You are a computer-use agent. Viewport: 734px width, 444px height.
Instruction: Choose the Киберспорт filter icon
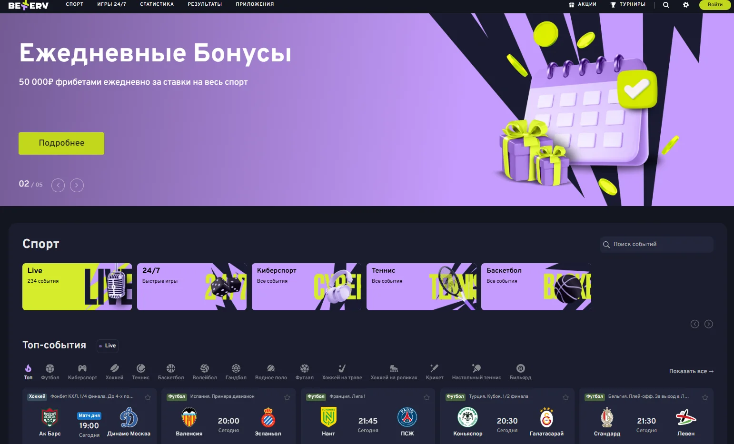[x=82, y=369]
